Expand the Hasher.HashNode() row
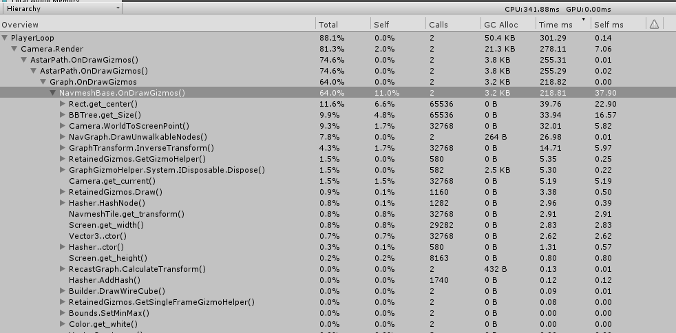 click(63, 203)
